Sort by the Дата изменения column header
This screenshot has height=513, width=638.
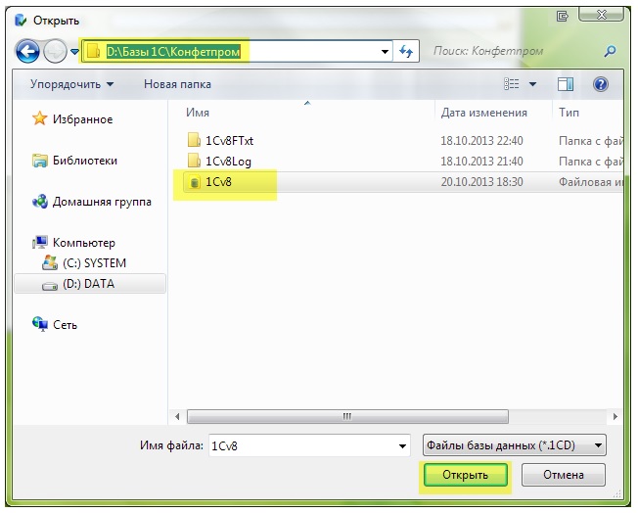pos(483,113)
